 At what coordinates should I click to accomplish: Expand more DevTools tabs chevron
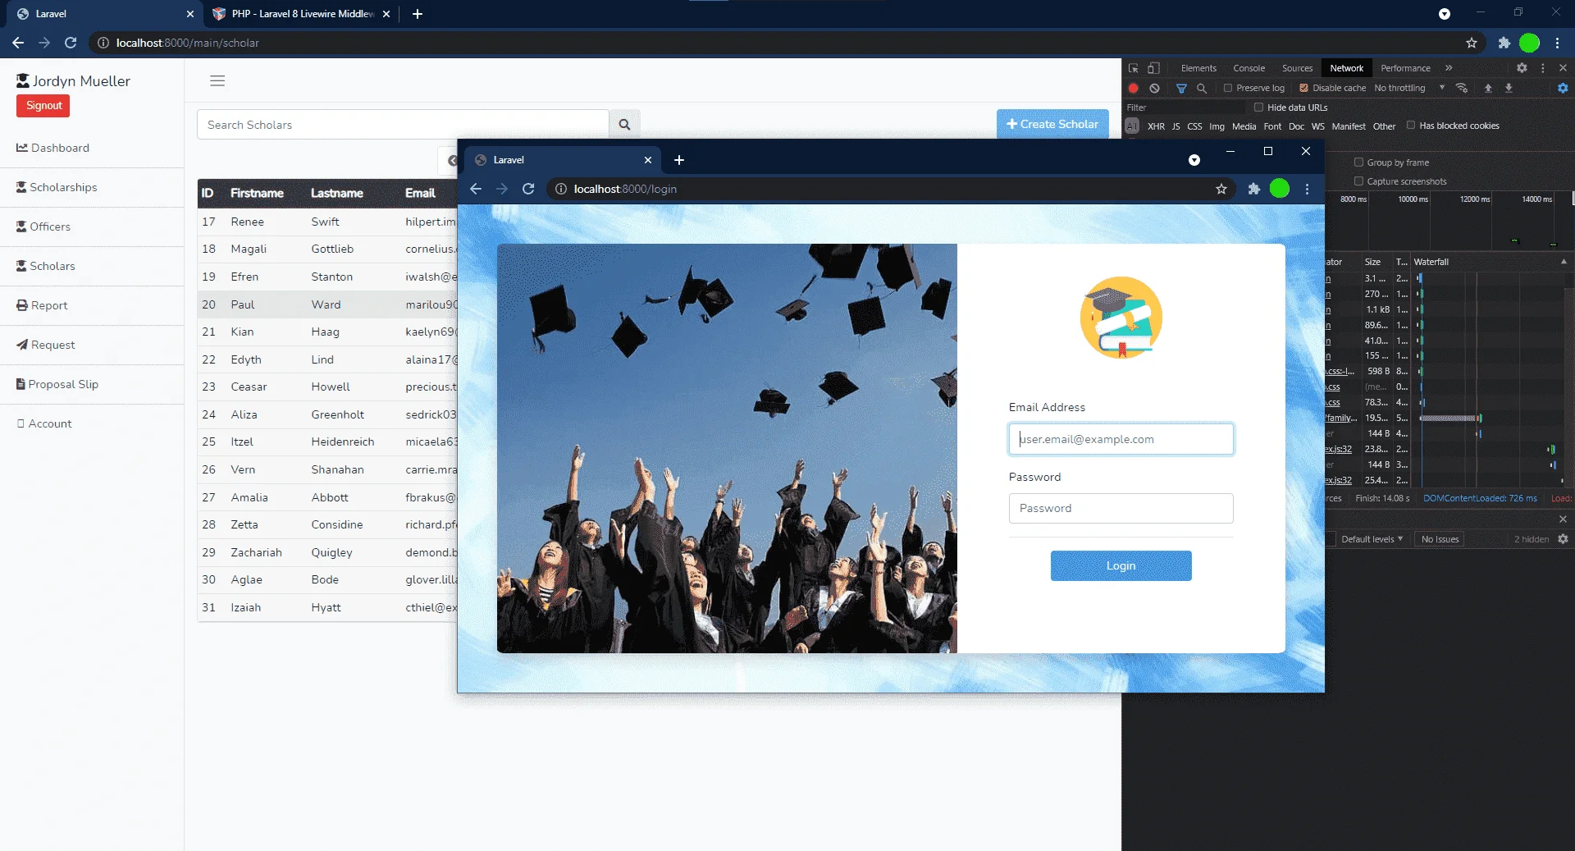coord(1449,68)
